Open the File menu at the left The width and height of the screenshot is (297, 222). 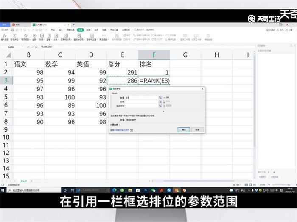(x=5, y=30)
